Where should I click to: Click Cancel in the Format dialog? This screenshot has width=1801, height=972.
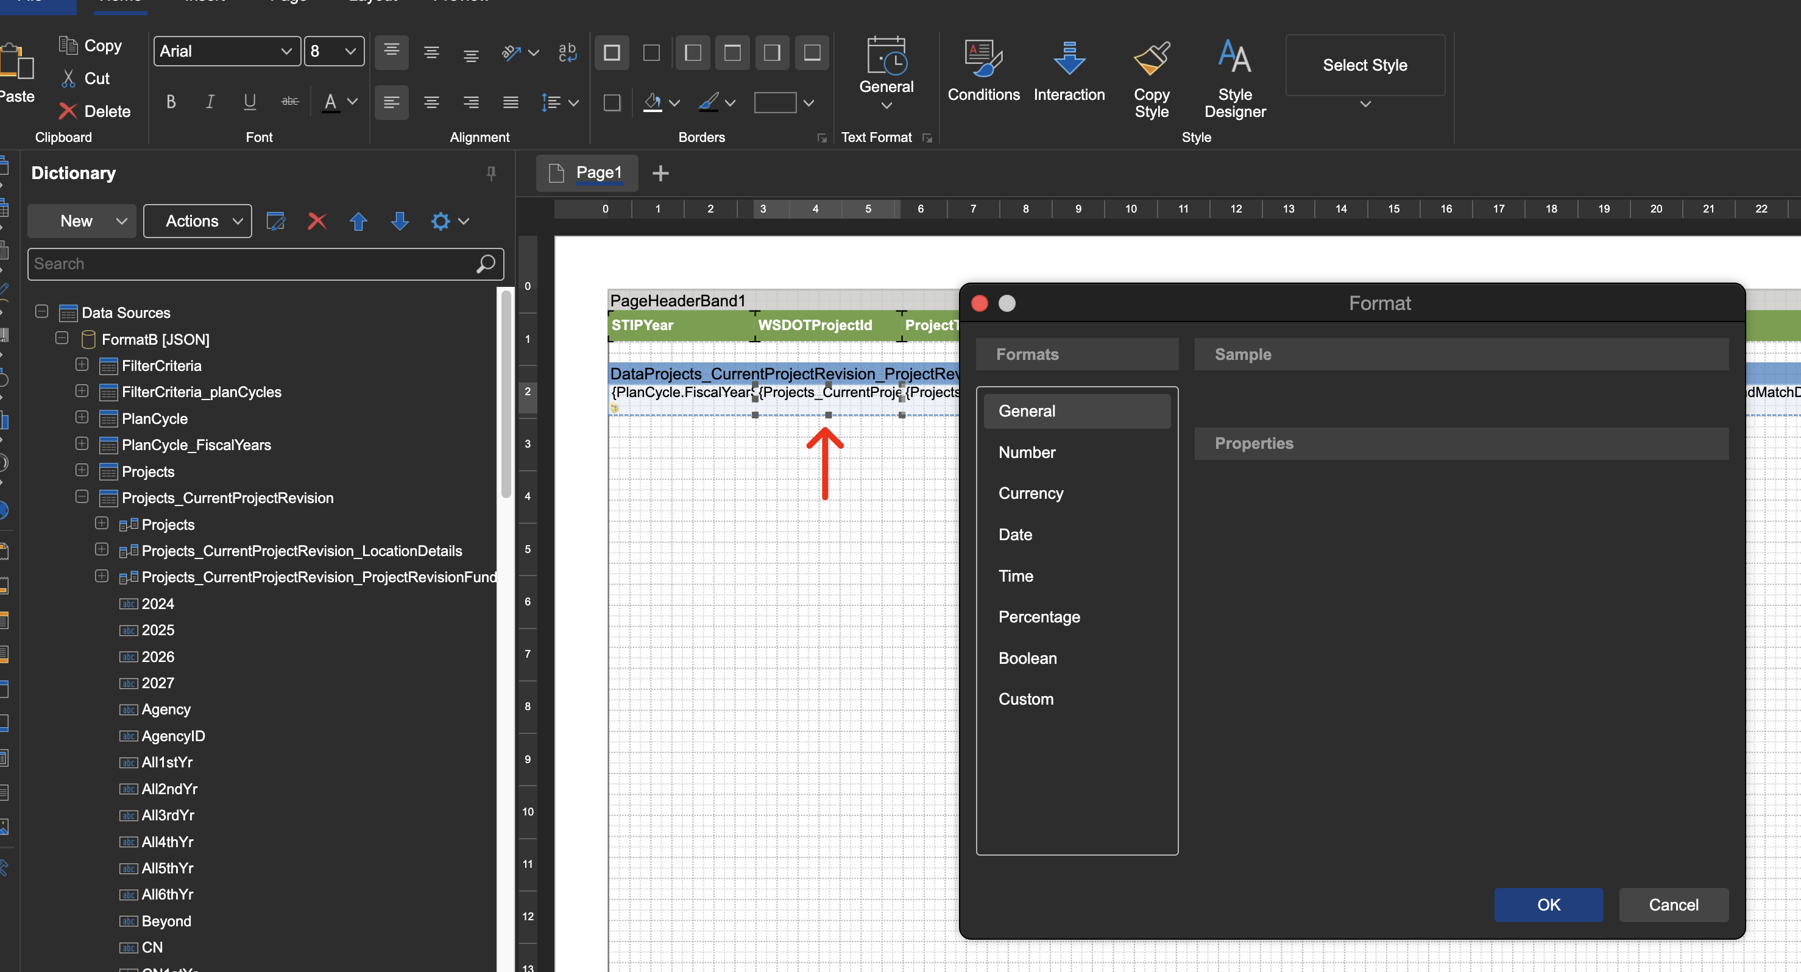(1673, 904)
